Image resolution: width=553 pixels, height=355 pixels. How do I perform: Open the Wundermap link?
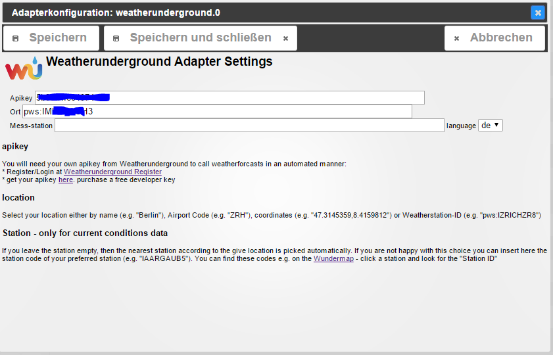point(333,258)
